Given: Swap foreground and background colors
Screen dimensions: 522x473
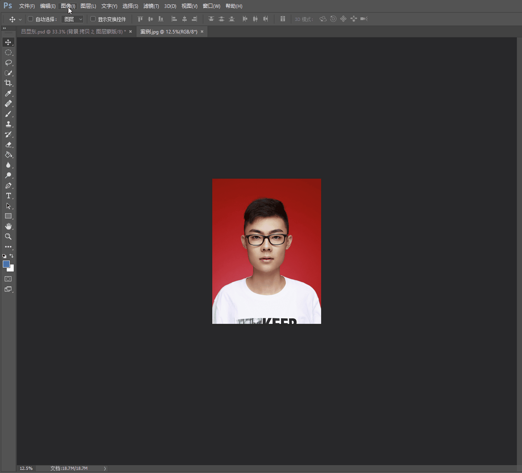Looking at the screenshot, I should click(x=11, y=256).
